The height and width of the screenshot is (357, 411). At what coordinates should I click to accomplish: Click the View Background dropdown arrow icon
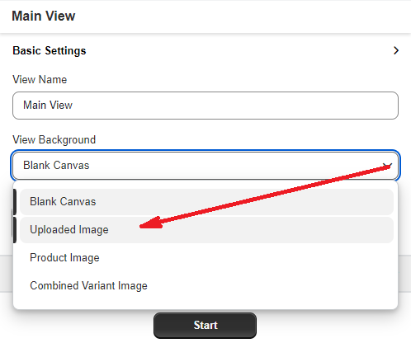(x=387, y=166)
